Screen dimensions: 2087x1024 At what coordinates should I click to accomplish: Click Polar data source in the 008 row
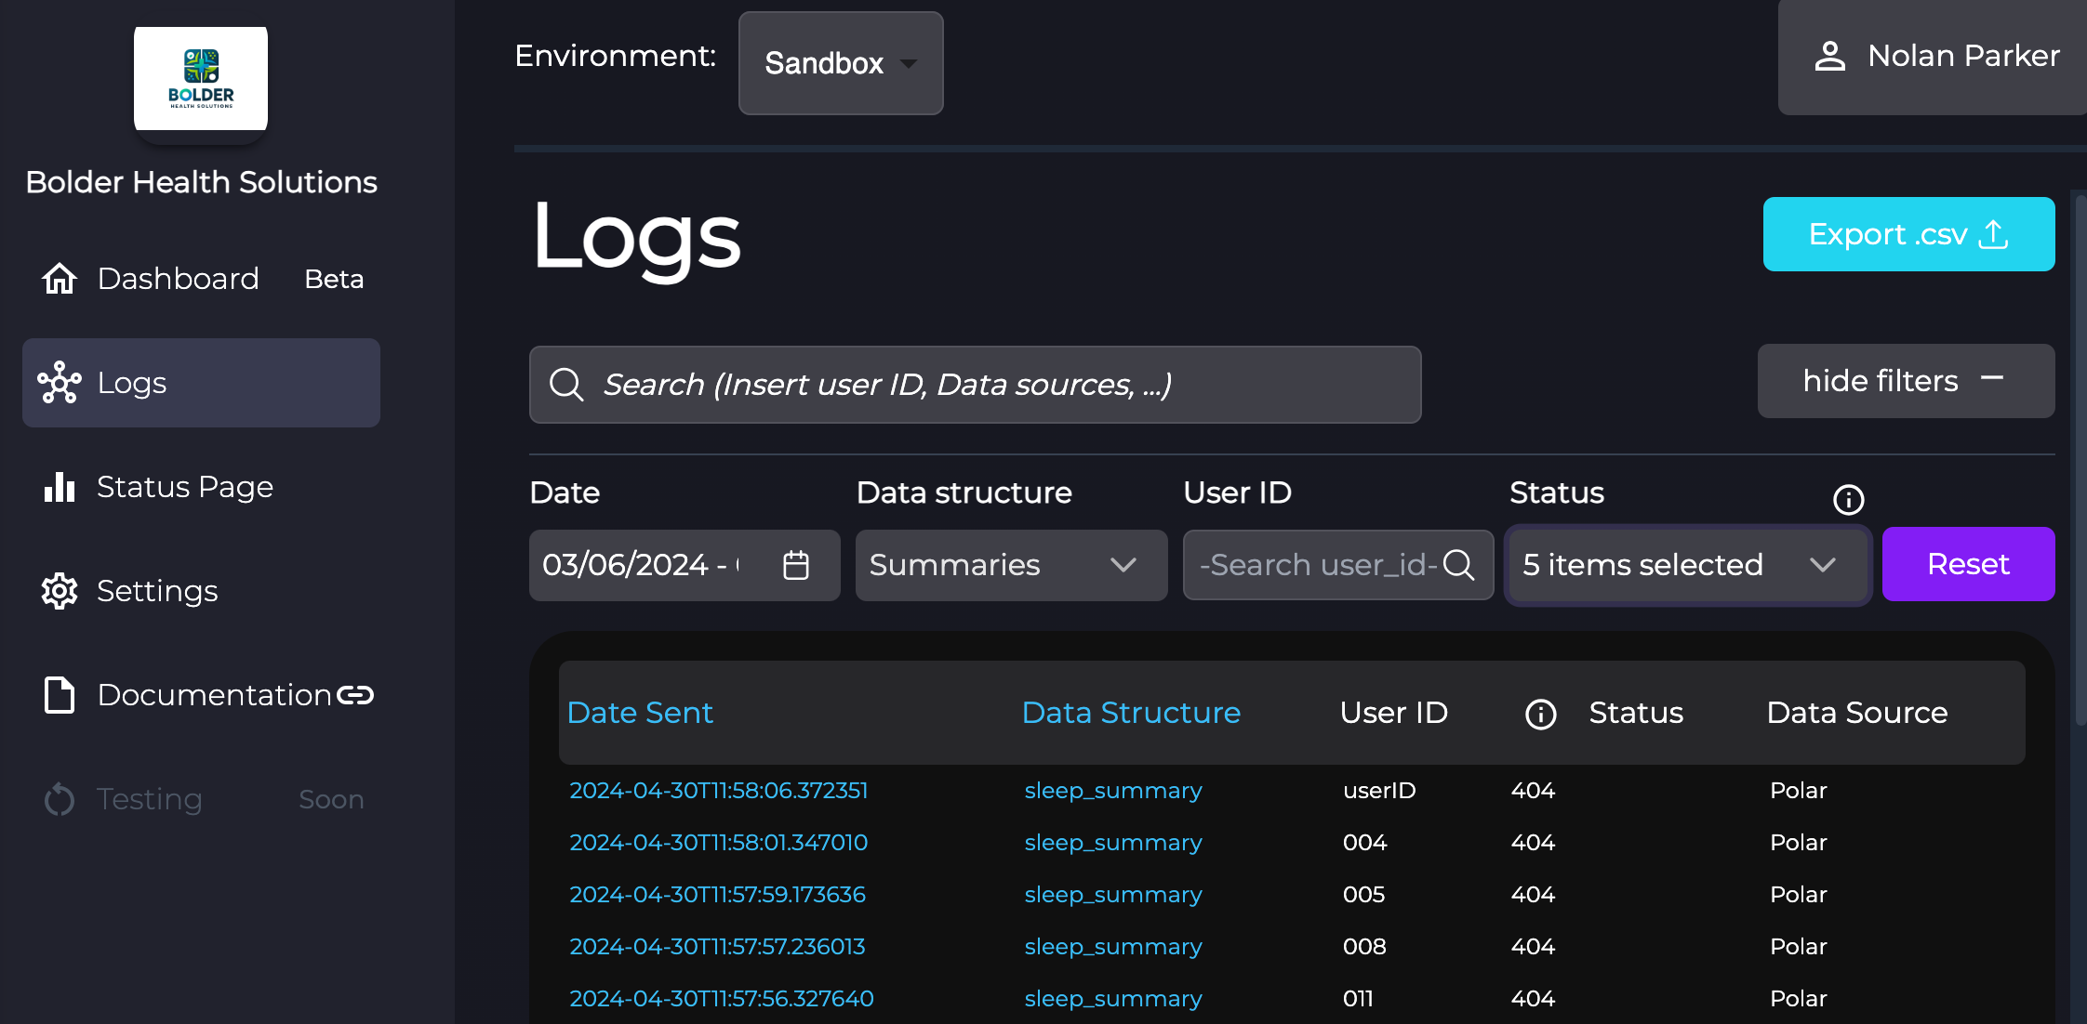[x=1799, y=947]
